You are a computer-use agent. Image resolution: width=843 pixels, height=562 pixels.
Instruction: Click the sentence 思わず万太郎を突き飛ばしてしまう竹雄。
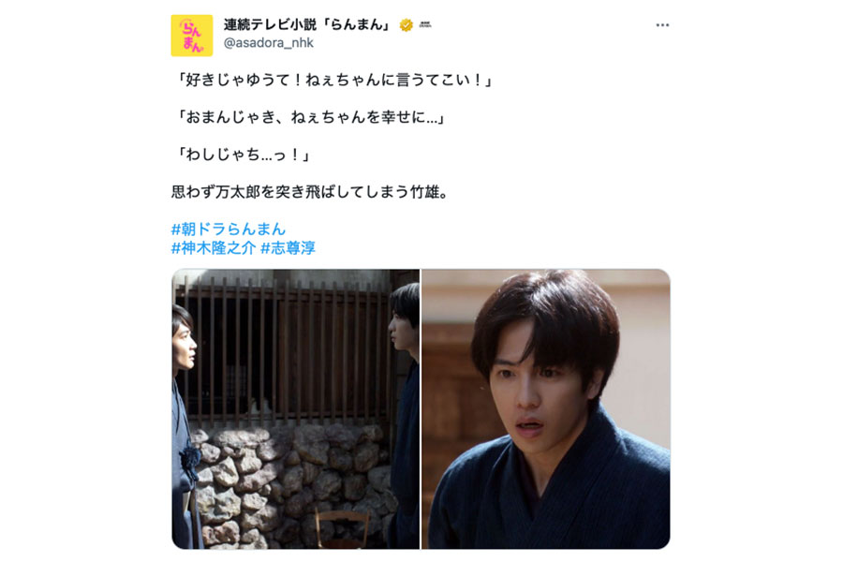(x=310, y=192)
